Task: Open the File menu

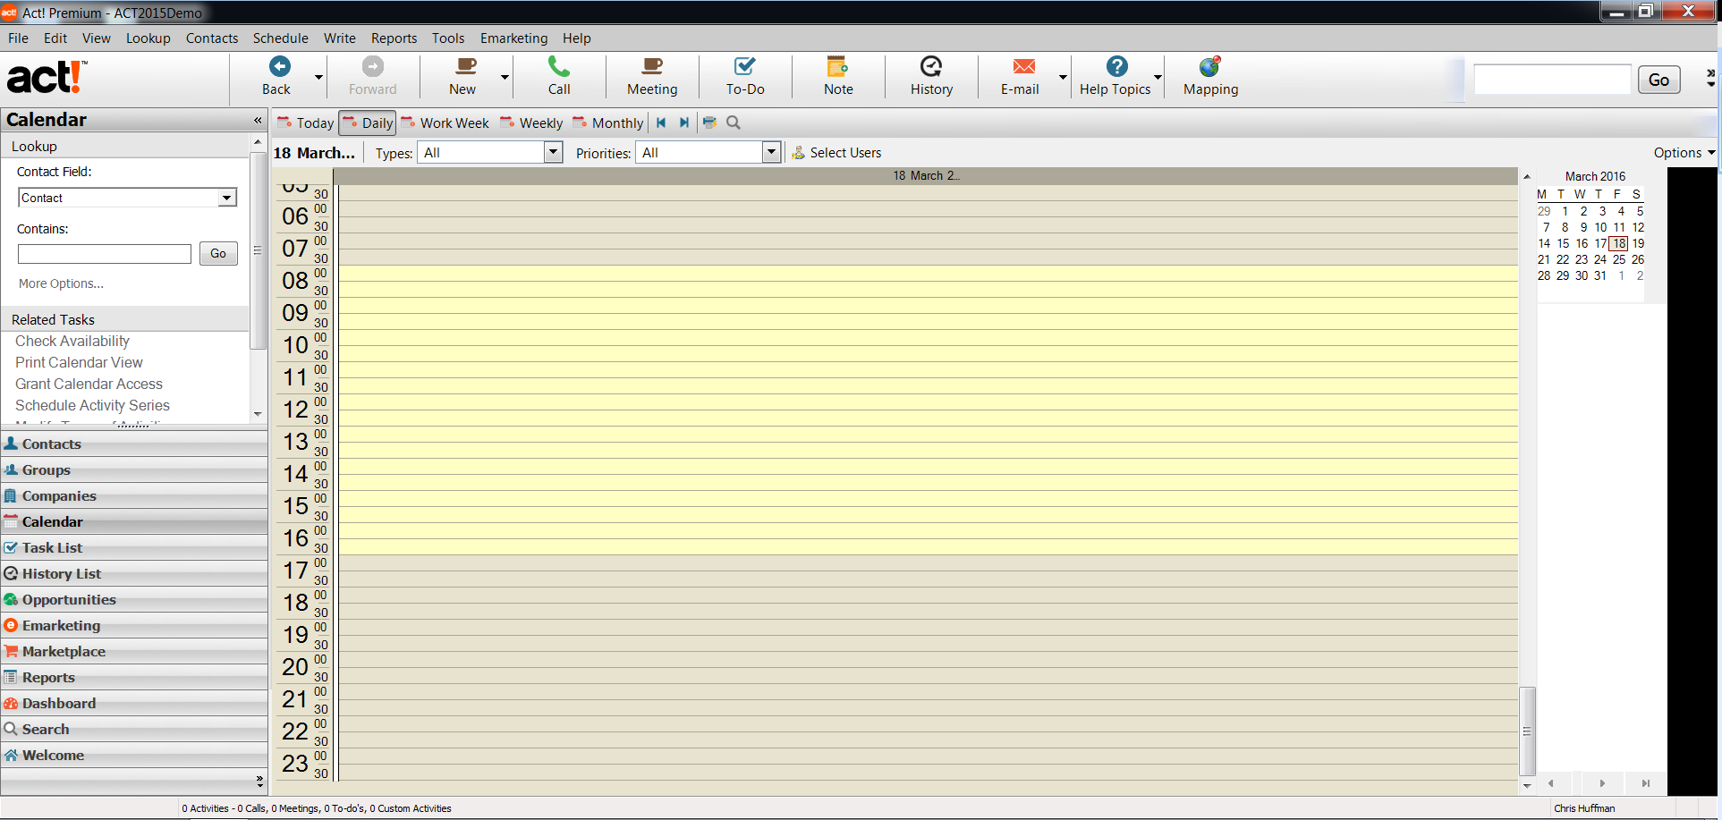Action: [18, 38]
